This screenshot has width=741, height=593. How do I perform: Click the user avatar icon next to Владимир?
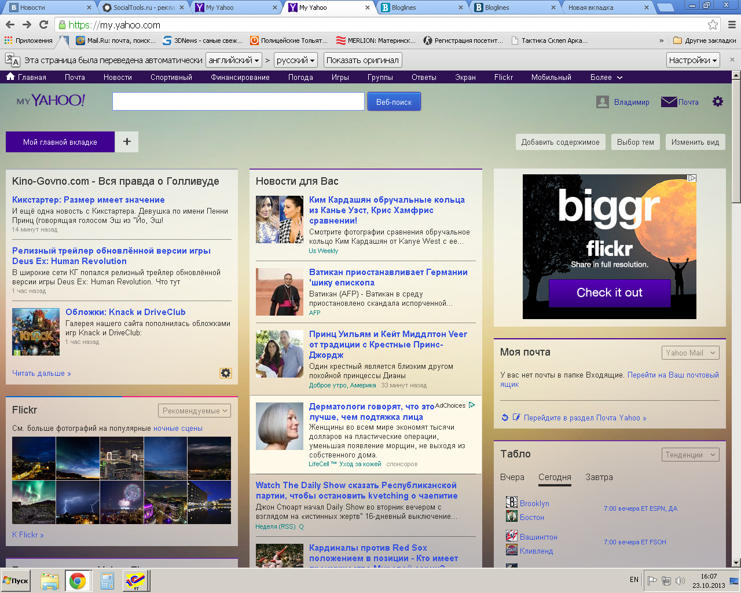coord(603,102)
